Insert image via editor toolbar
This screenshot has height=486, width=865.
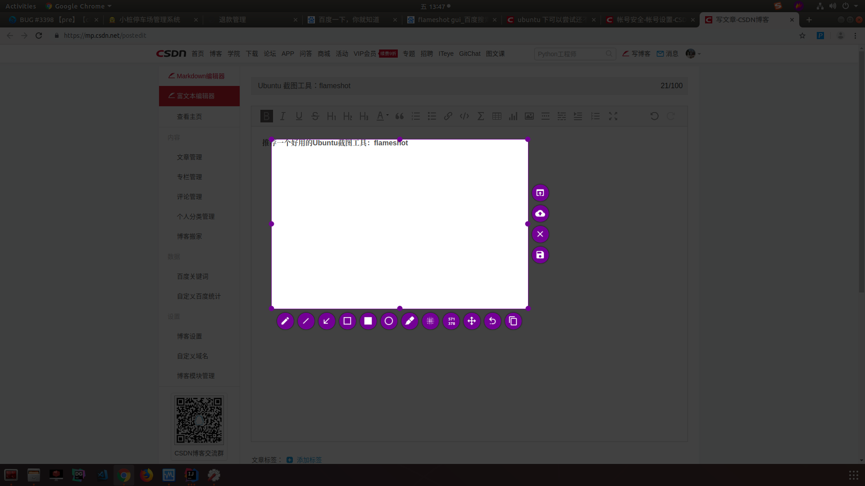point(529,116)
